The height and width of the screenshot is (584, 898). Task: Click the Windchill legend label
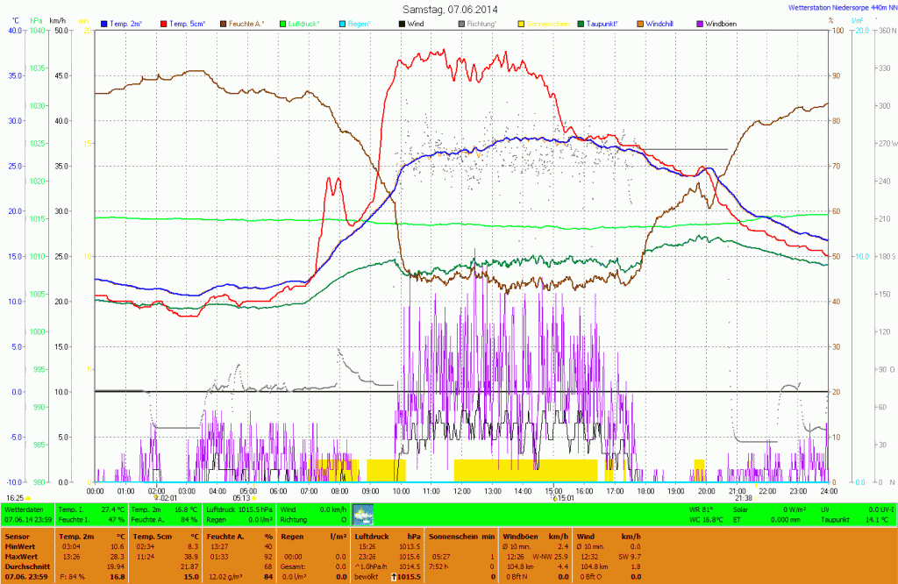tap(664, 23)
